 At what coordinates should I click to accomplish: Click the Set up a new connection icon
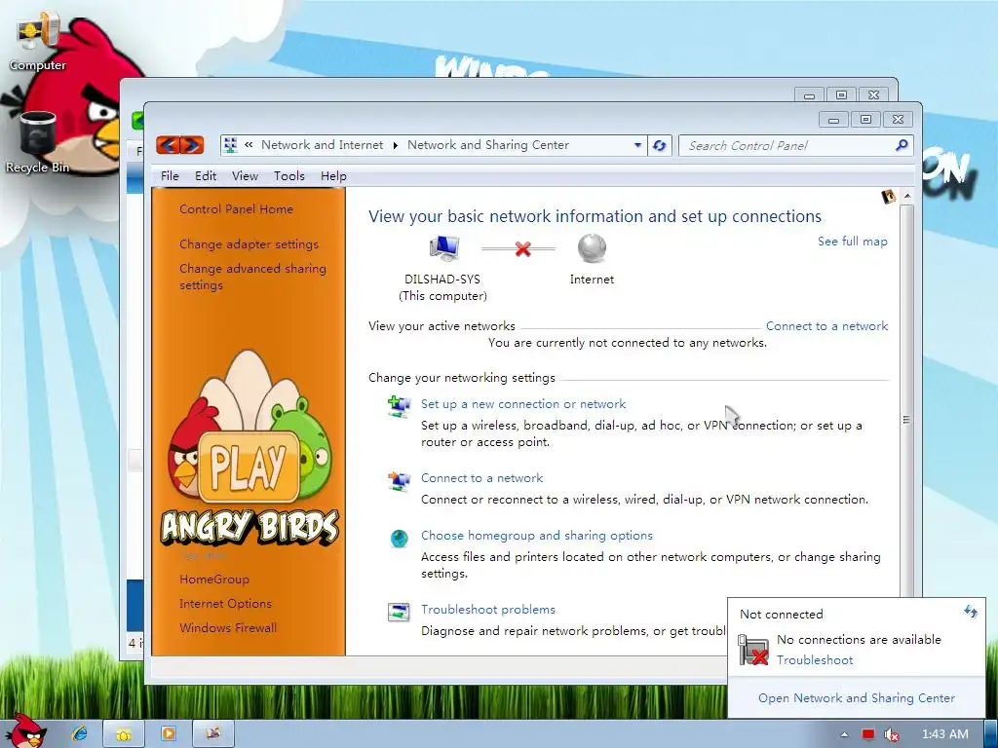click(x=399, y=407)
